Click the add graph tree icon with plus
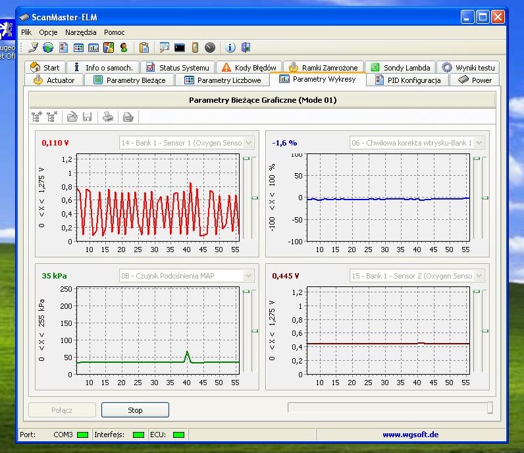 [38, 117]
